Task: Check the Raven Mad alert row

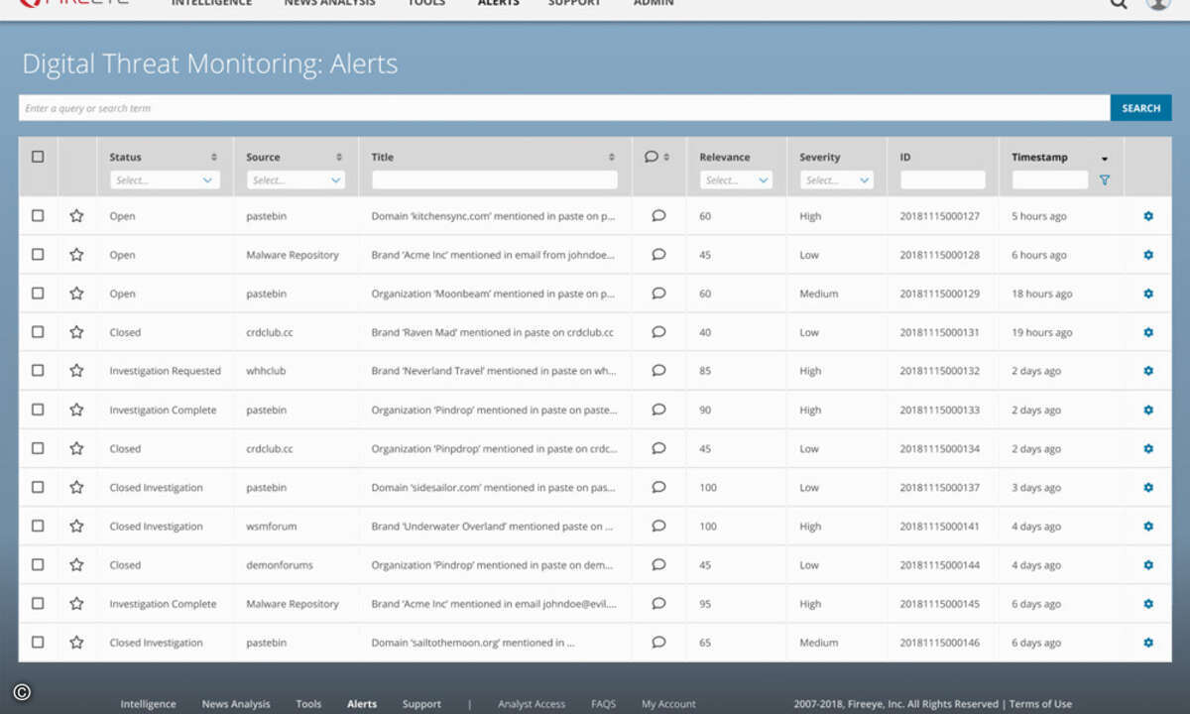Action: pos(38,332)
